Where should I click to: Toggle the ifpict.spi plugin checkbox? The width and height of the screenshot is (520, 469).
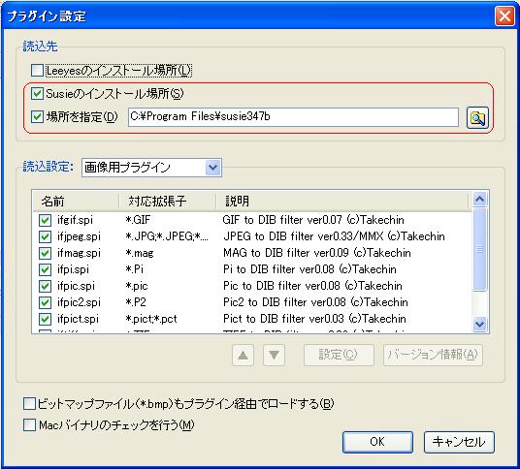[45, 319]
